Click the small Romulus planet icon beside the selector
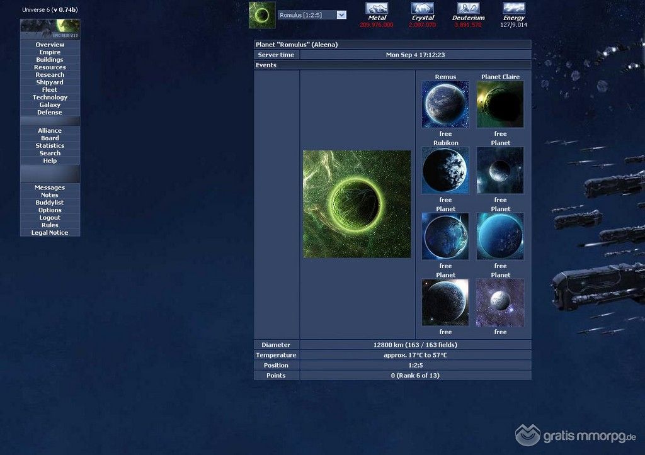This screenshot has width=645, height=455. click(x=262, y=15)
